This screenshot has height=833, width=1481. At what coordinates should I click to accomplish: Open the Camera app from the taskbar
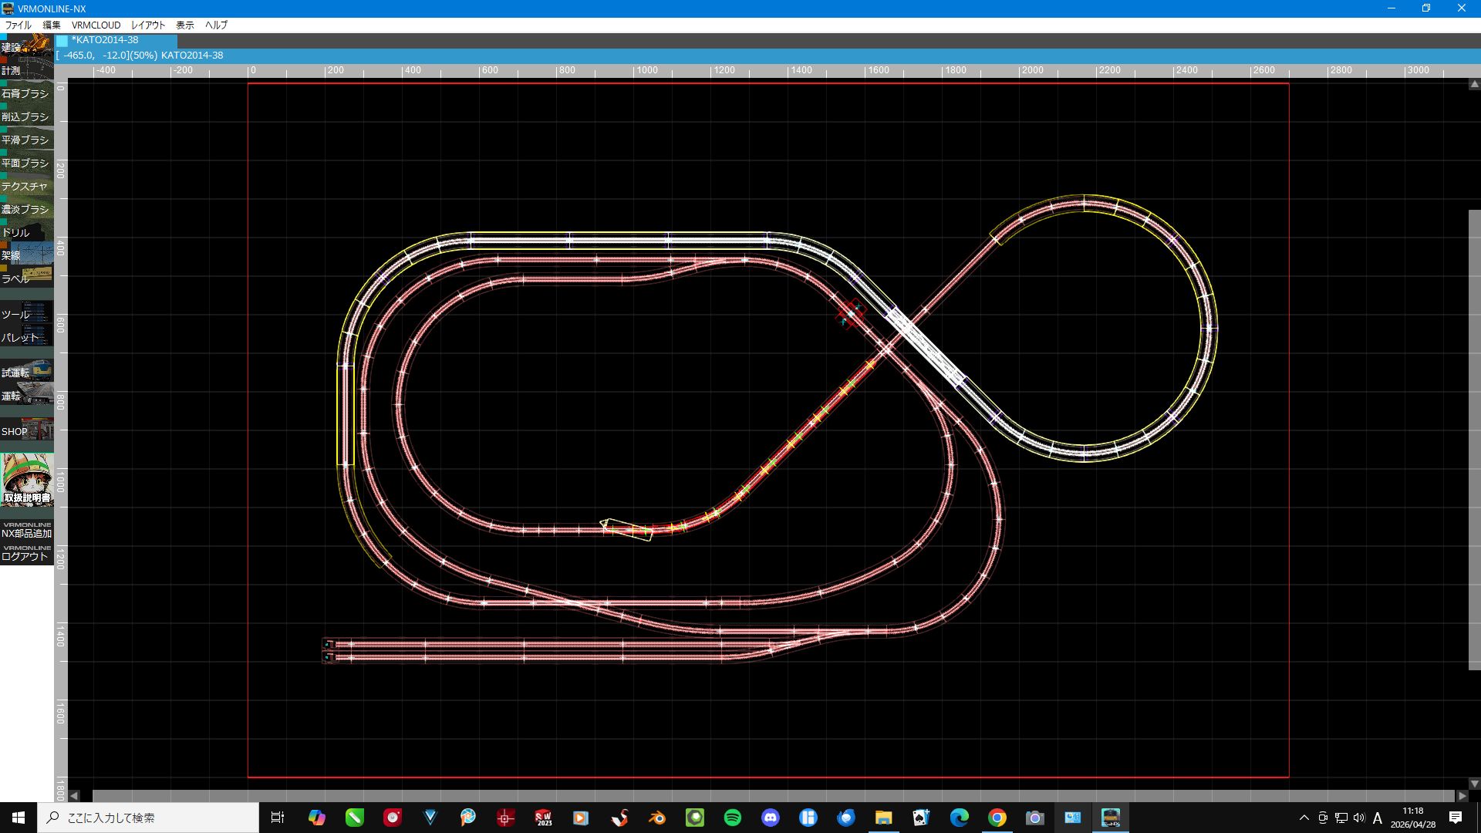(1035, 818)
